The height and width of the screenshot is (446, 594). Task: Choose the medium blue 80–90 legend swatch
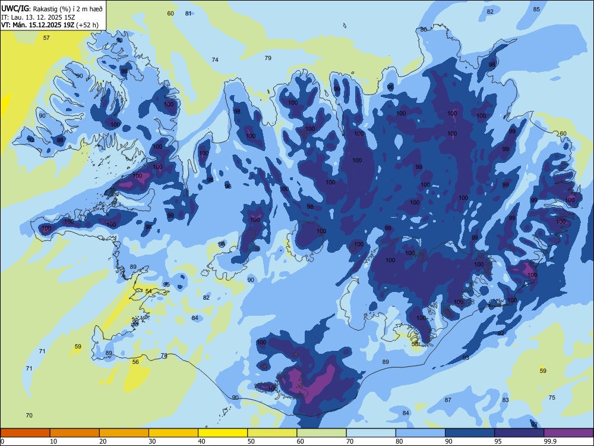tap(421, 433)
